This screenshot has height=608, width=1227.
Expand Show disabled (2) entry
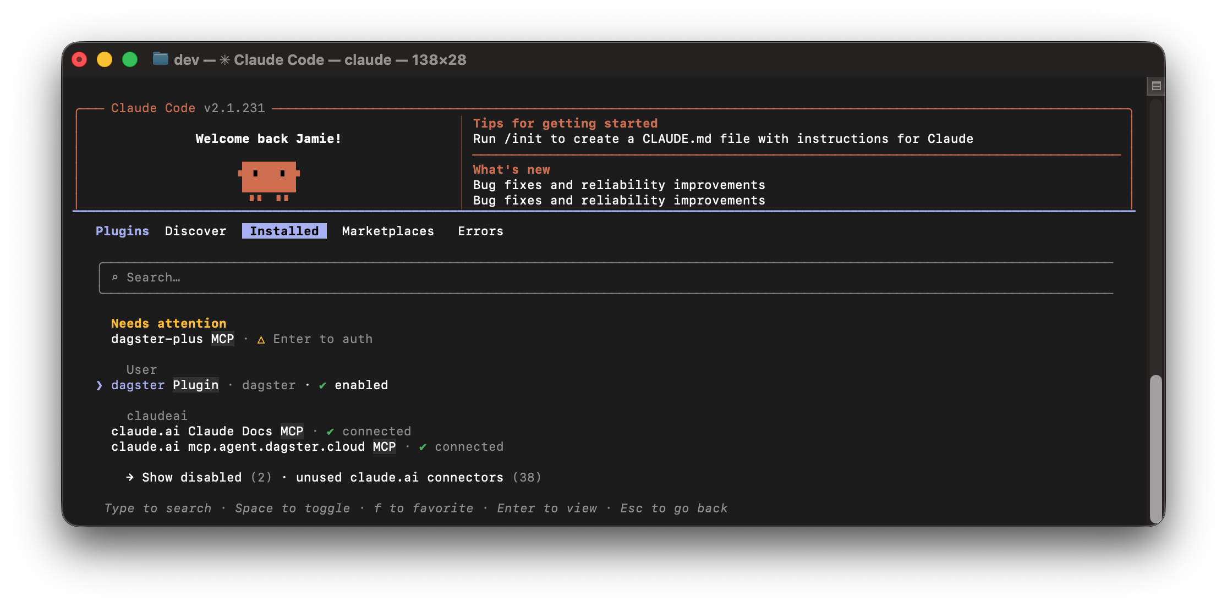click(207, 477)
